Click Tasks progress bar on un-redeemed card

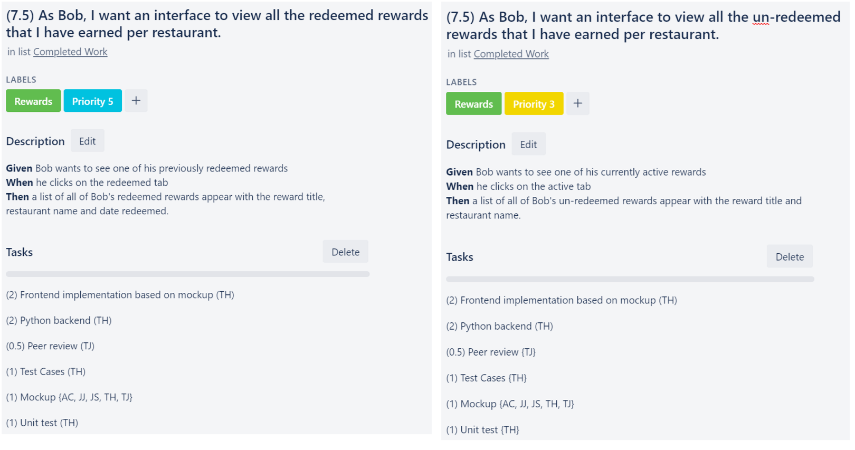630,279
